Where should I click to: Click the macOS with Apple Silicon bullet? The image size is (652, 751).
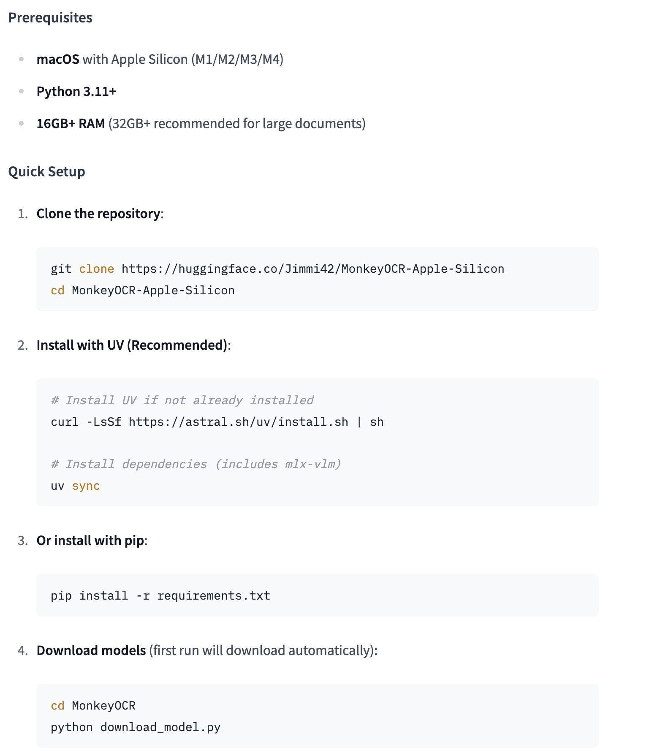(x=160, y=59)
